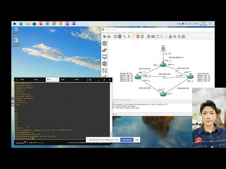Open the notification center icon

tap(210, 24)
